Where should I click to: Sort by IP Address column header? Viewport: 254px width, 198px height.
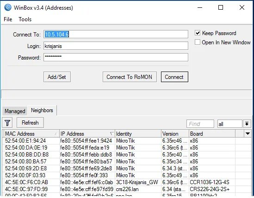tap(87, 134)
